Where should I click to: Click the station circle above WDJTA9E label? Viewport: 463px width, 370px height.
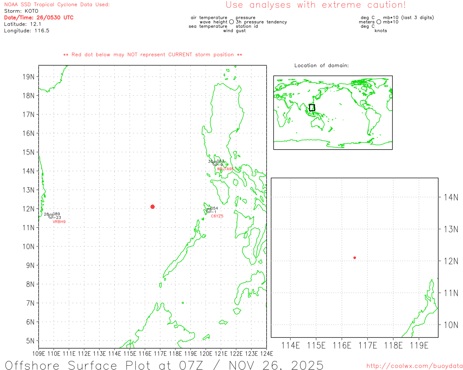pos(215,163)
